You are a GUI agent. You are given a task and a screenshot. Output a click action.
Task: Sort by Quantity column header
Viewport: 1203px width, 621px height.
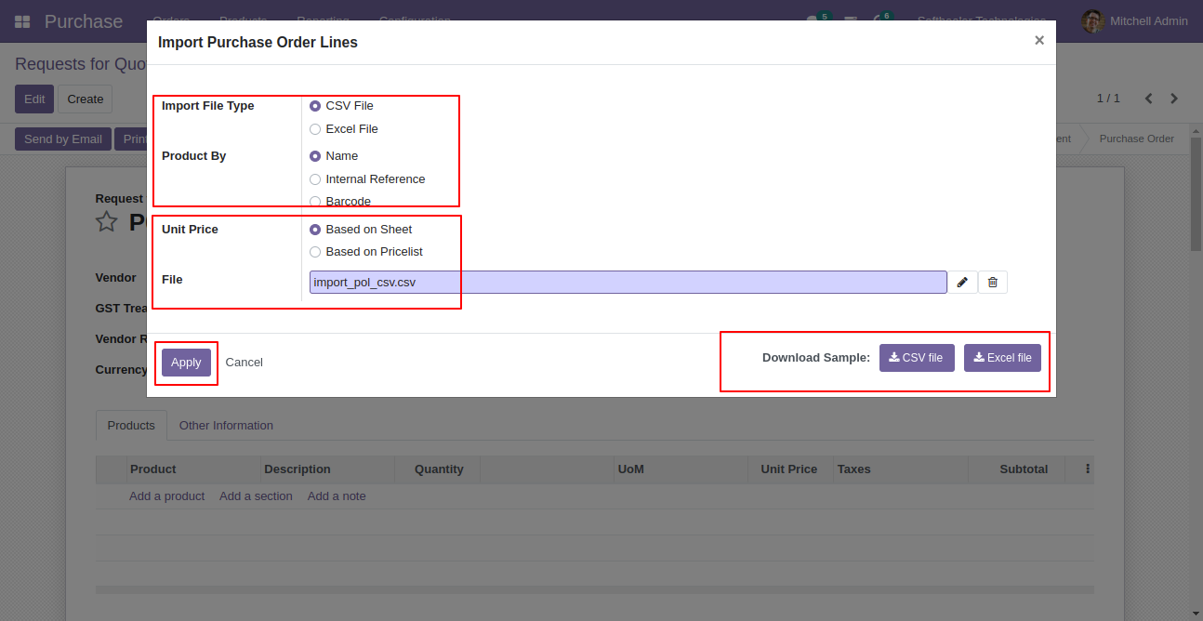[438, 469]
